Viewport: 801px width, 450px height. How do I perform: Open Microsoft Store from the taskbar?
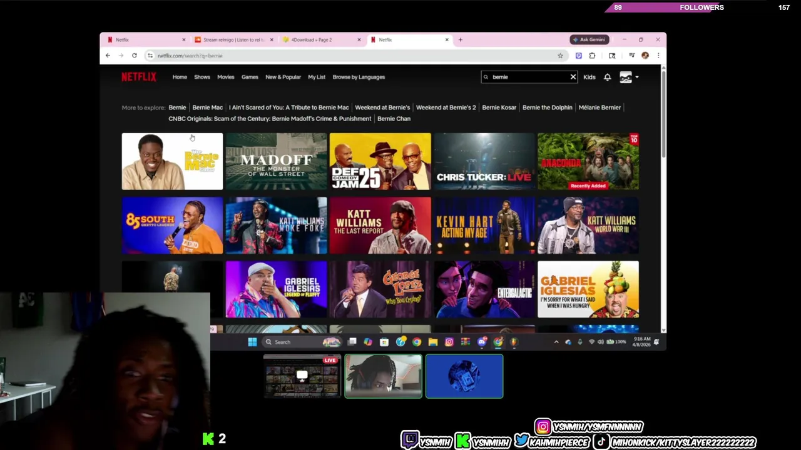(384, 342)
